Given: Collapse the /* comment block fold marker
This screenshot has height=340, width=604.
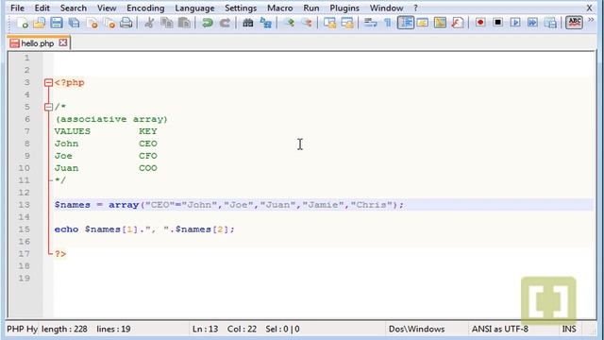Looking at the screenshot, I should (x=48, y=107).
